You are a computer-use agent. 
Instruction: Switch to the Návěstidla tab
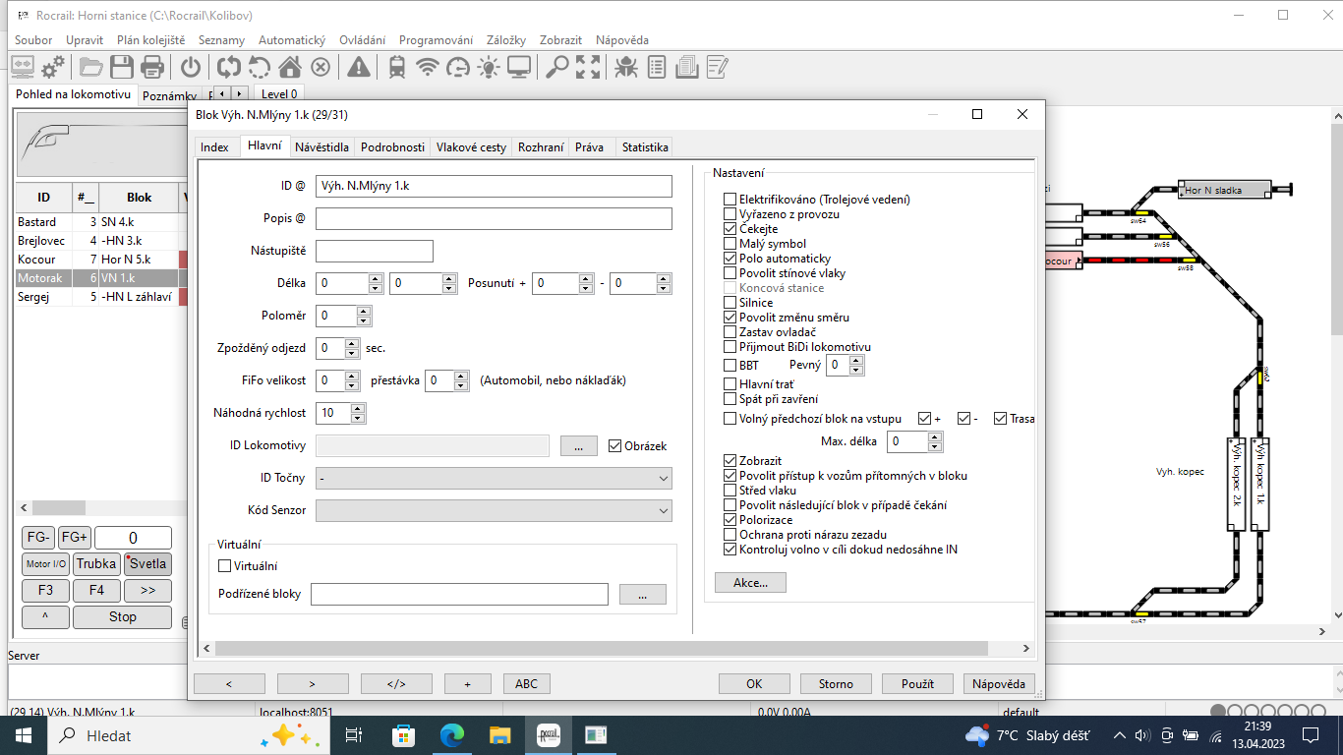[321, 147]
